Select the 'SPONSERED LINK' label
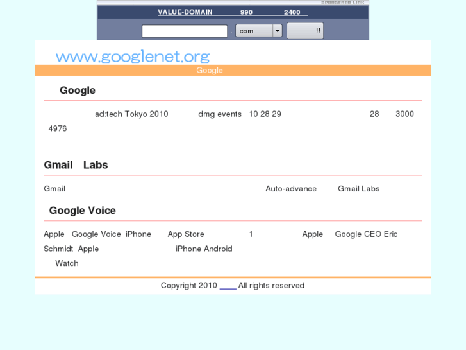 tap(343, 3)
